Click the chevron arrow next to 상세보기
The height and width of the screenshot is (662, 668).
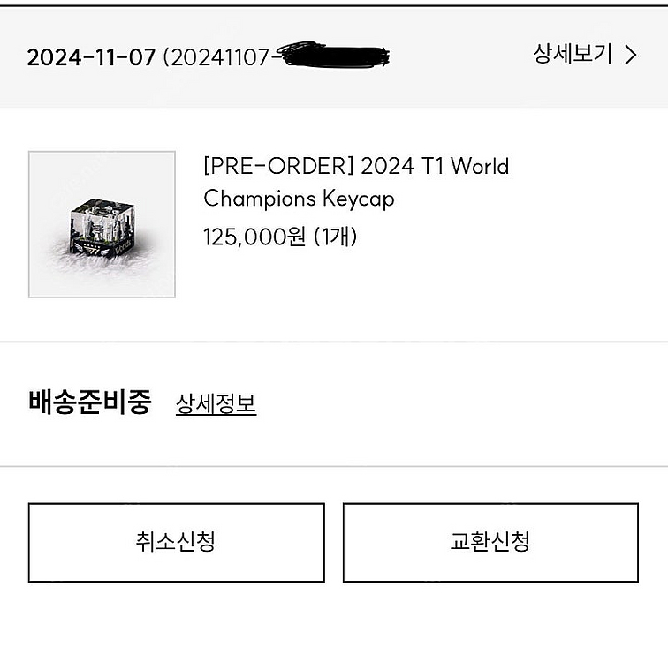point(631,55)
